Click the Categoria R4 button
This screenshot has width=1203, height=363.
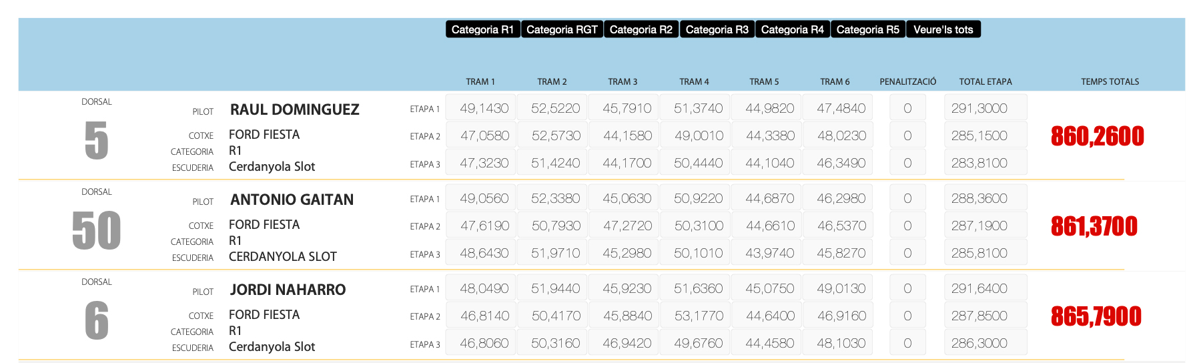coord(793,29)
